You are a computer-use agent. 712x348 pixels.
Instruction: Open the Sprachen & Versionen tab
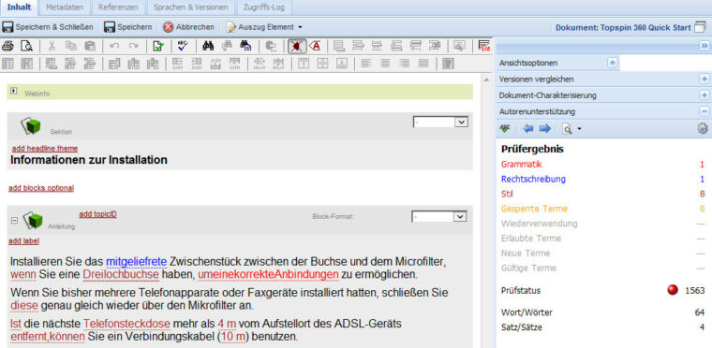tap(190, 7)
